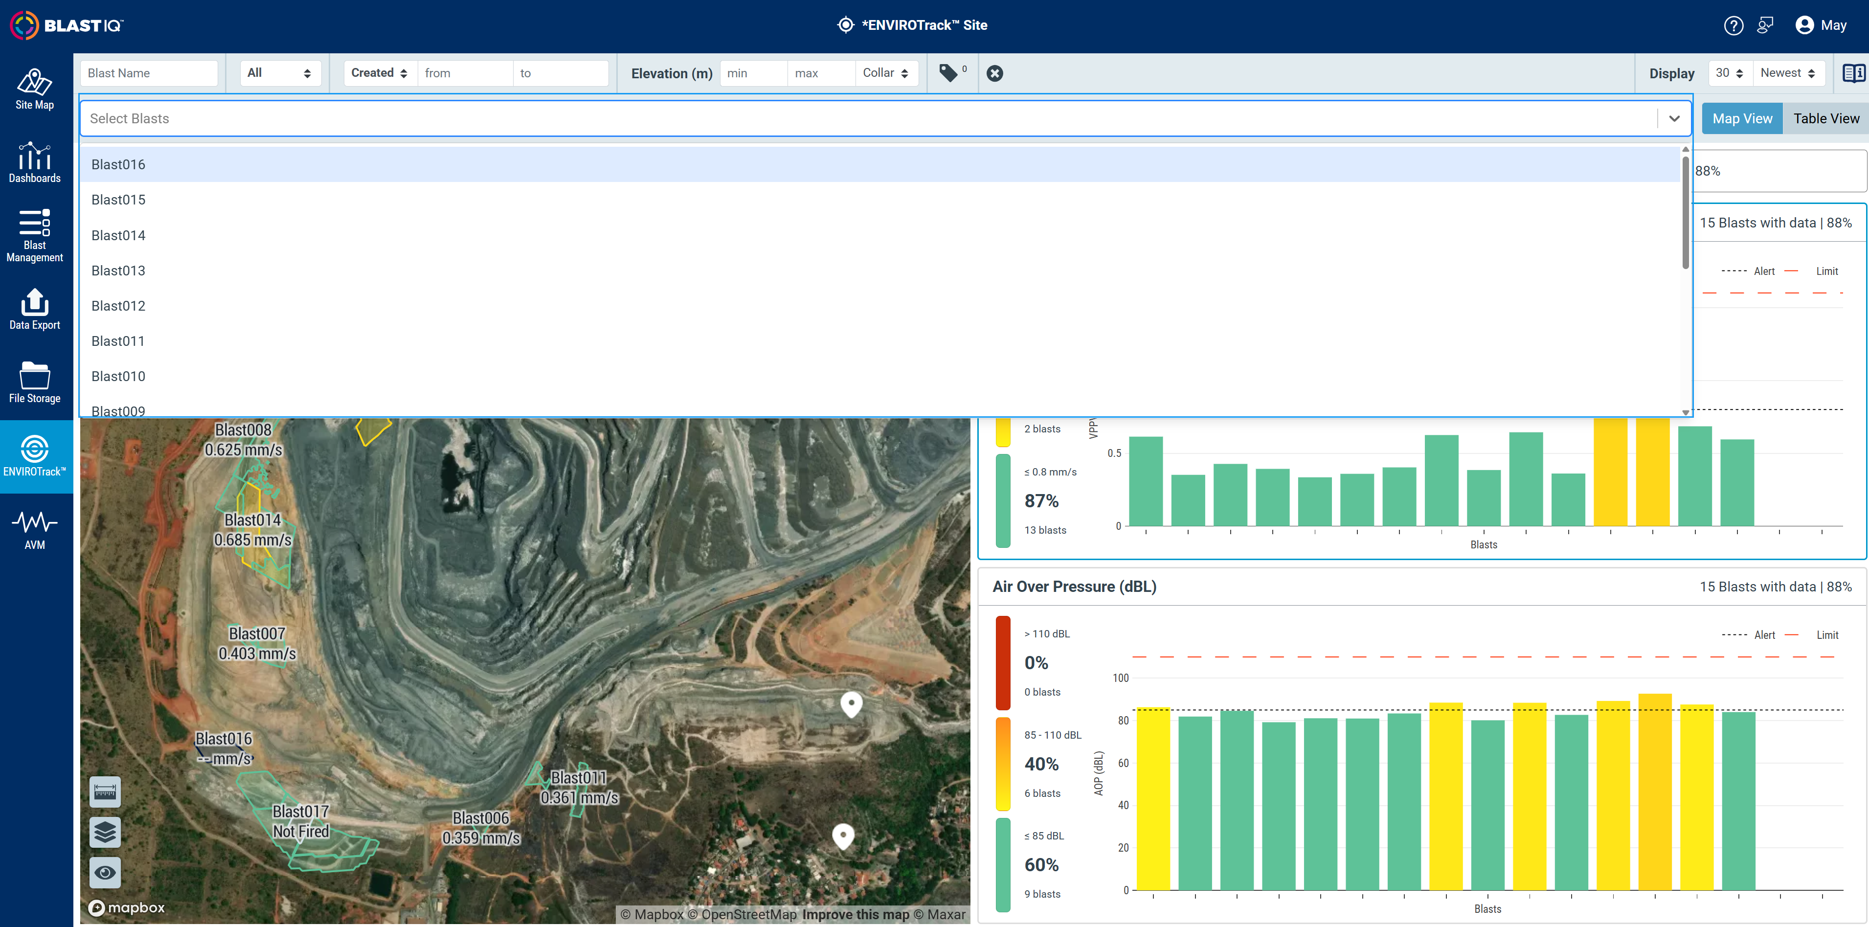Click the from date field
1869x927 pixels.
pos(465,73)
